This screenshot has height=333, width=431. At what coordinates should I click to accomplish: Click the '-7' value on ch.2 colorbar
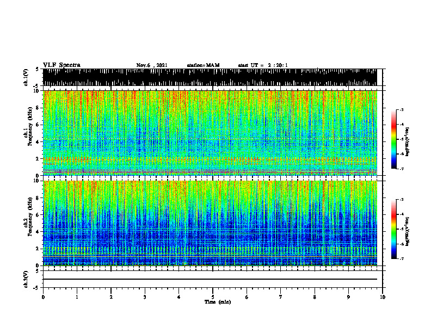point(401,258)
